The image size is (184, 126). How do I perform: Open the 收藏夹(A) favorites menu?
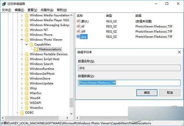tap(47, 10)
